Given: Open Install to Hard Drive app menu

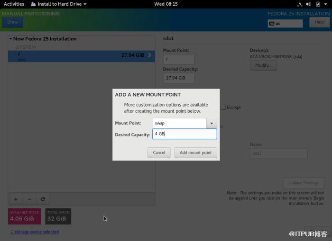Looking at the screenshot, I should 59,4.
